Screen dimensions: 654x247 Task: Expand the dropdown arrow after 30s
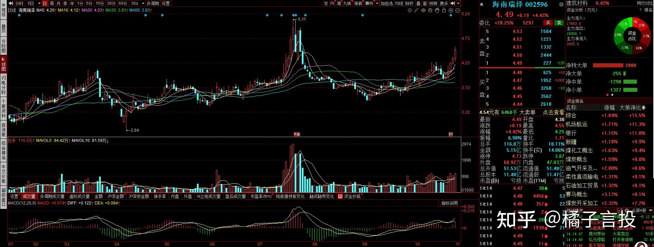pos(143,3)
